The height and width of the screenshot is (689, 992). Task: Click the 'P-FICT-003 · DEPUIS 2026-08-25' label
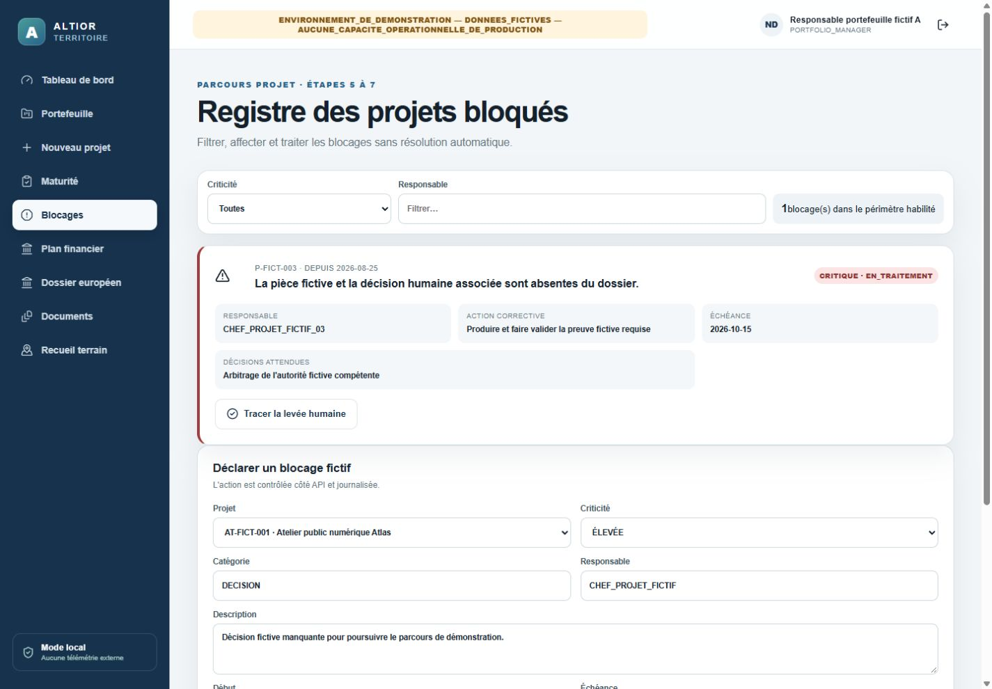316,268
